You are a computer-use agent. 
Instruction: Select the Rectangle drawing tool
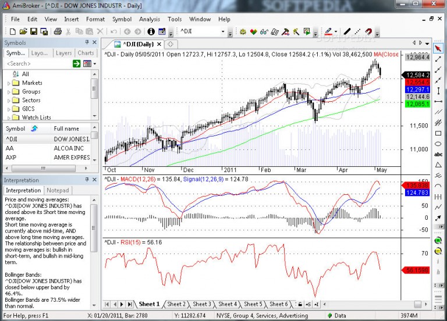438,133
